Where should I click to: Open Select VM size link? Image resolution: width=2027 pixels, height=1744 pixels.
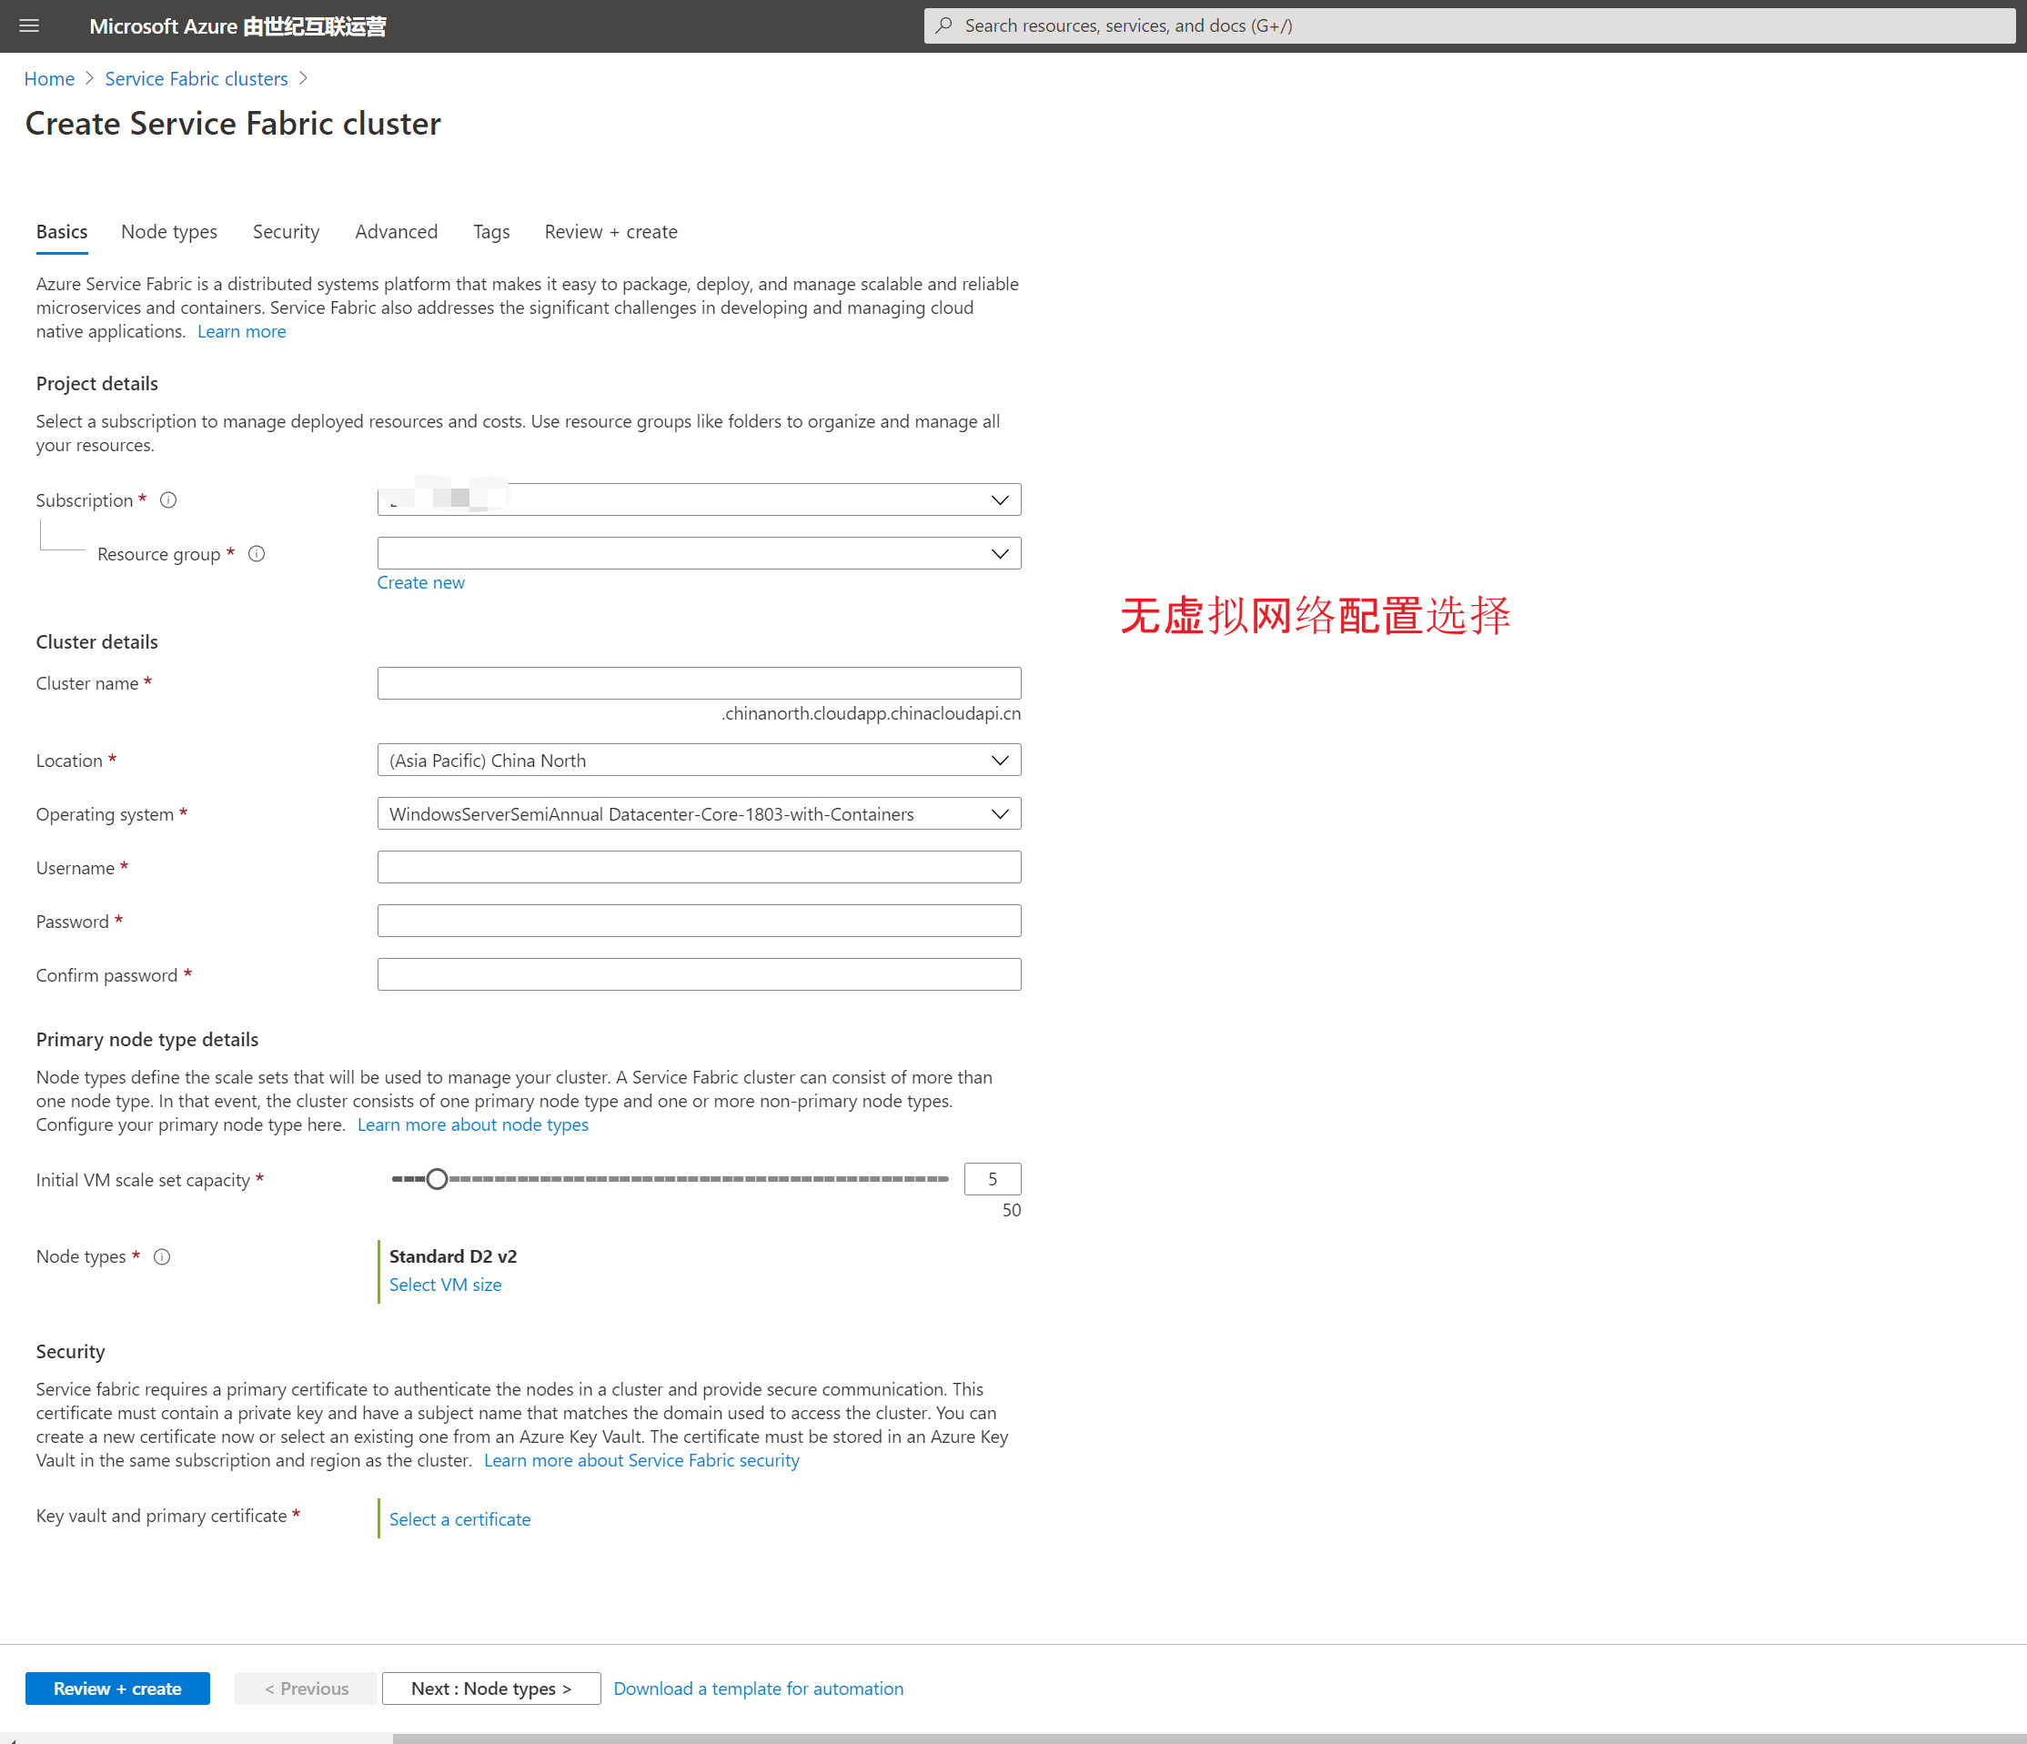click(x=445, y=1285)
